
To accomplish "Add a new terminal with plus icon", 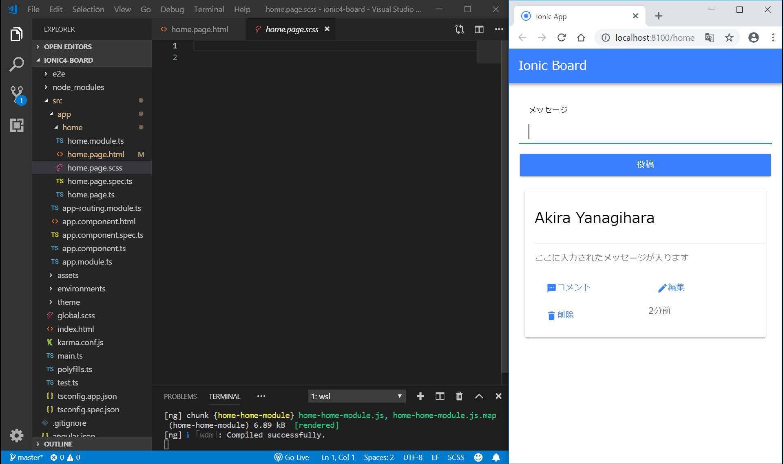I will (x=420, y=396).
